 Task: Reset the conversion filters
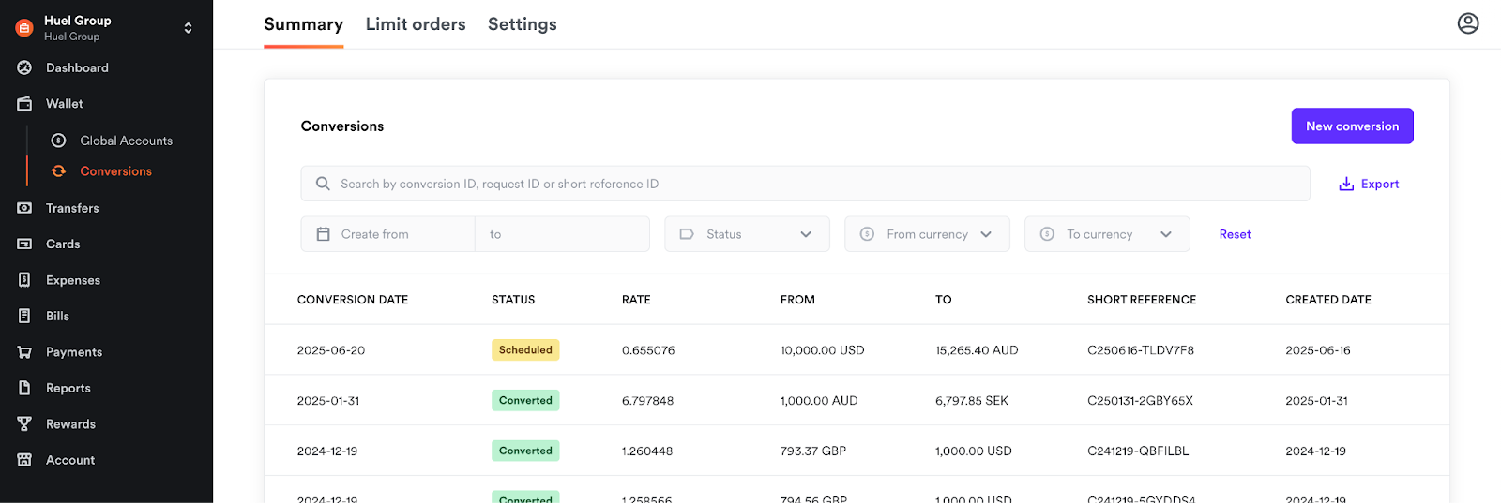pos(1235,234)
